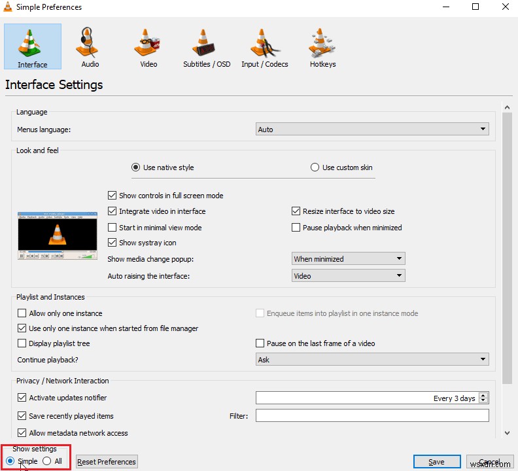Viewport: 518px width, 471px height.
Task: Open the Hotkeys preferences category
Action: 322,46
